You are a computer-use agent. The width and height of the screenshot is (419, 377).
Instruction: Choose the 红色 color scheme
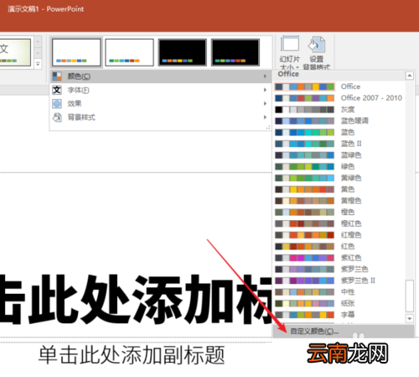point(339,246)
